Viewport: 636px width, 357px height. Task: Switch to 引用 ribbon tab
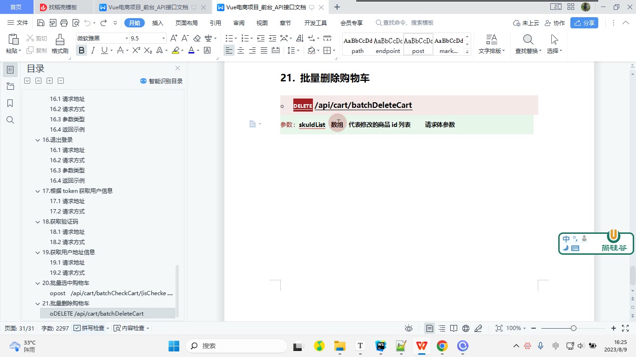215,23
